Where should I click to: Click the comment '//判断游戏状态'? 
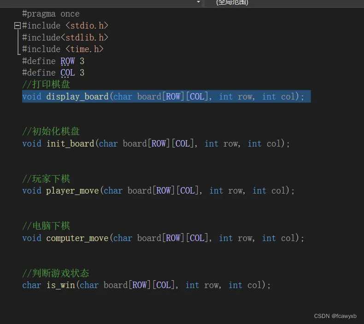[x=56, y=273]
